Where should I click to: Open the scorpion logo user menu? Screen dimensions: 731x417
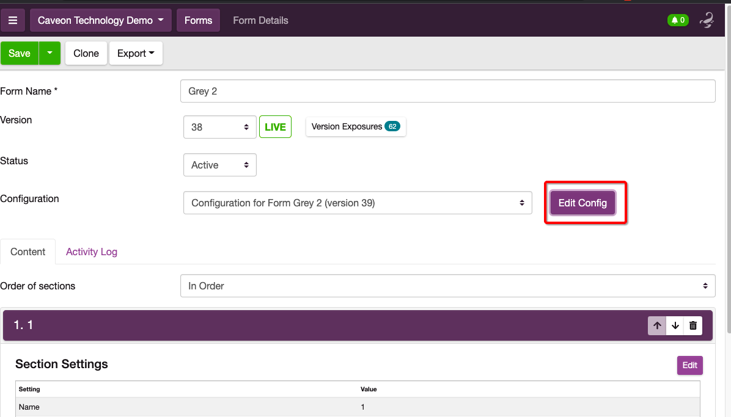click(x=707, y=20)
